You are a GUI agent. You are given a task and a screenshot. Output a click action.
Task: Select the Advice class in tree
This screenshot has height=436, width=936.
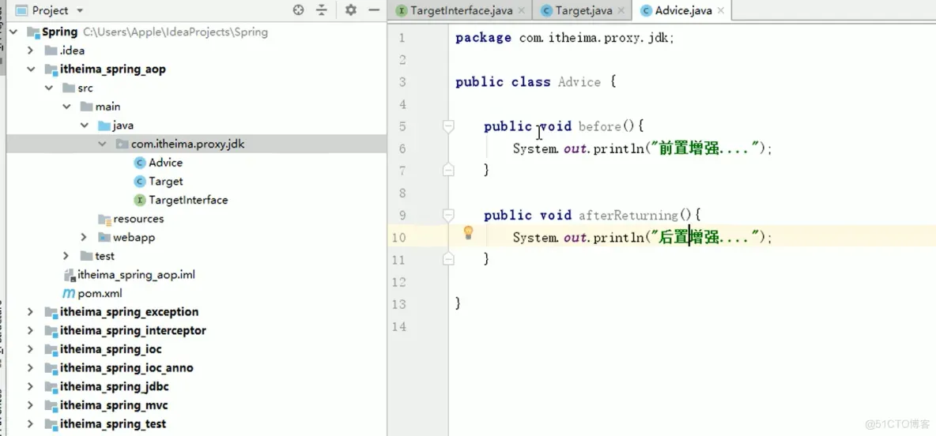tap(165, 163)
